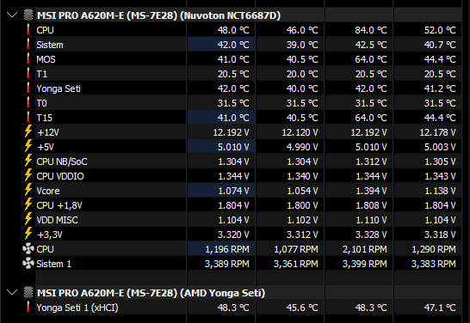Click the fan icon next to CPU RPM

pos(28,248)
